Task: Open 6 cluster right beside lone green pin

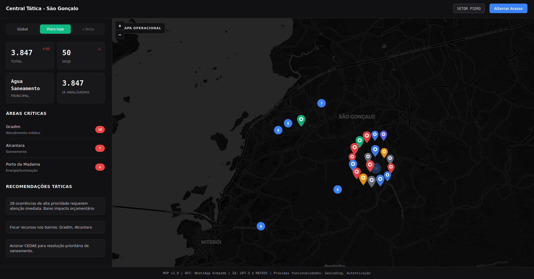Action: [288, 123]
